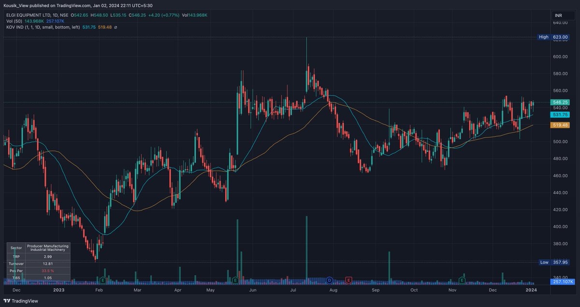This screenshot has height=307, width=580.
Task: Click the 2.99 TRP value
Action: click(47, 256)
